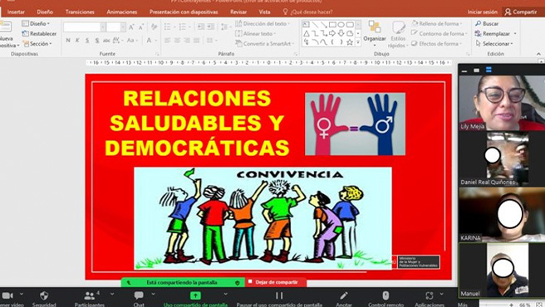This screenshot has height=307, width=545.
Task: Open the Seleccionar dropdown
Action: tap(494, 44)
